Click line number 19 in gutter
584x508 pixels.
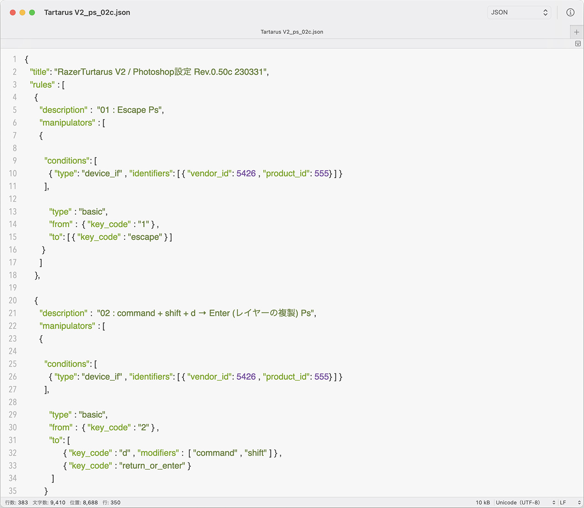point(12,288)
